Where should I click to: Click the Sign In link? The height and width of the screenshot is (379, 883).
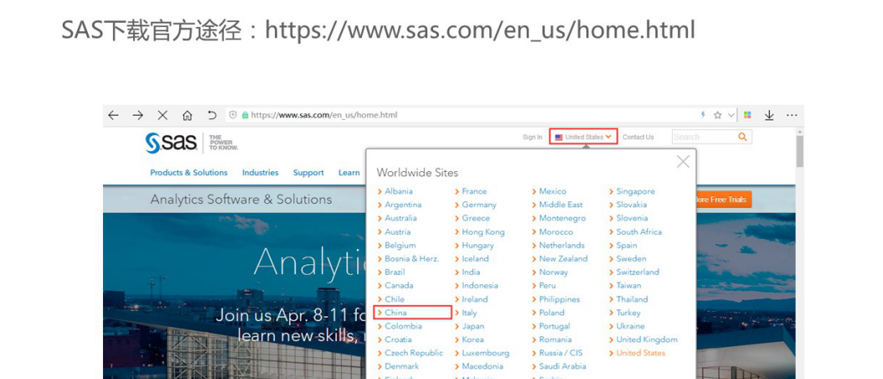pyautogui.click(x=532, y=137)
